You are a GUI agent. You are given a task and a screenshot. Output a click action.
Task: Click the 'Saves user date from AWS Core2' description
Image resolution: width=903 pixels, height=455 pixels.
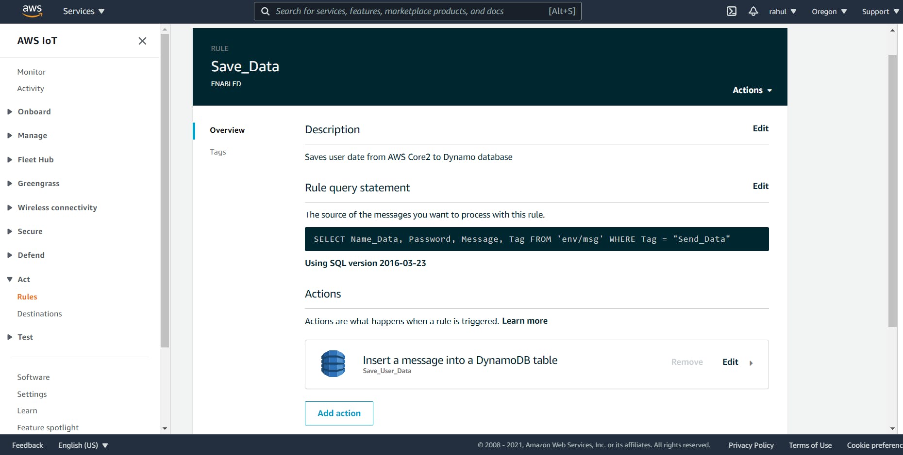pyautogui.click(x=408, y=157)
